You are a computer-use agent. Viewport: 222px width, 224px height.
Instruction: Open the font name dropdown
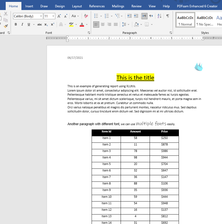pos(41,16)
